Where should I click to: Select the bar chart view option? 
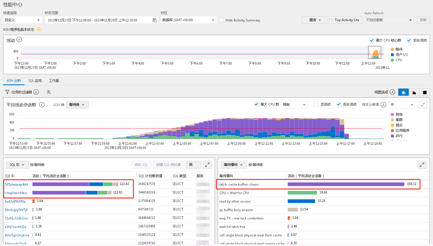pos(404,92)
